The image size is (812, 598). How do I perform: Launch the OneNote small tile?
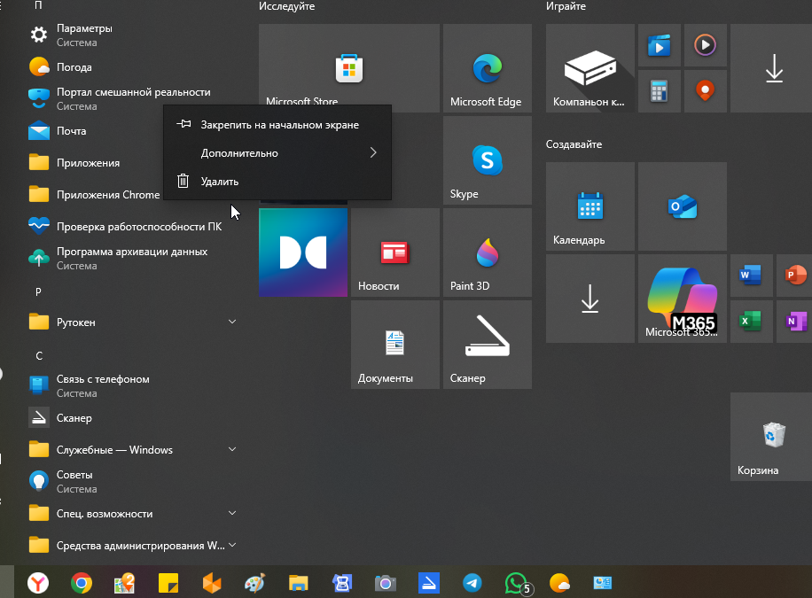pos(794,322)
